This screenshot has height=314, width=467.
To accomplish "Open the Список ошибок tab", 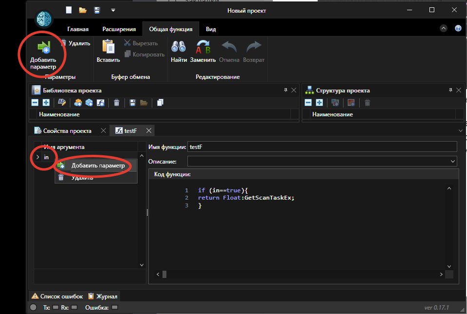I will point(58,296).
